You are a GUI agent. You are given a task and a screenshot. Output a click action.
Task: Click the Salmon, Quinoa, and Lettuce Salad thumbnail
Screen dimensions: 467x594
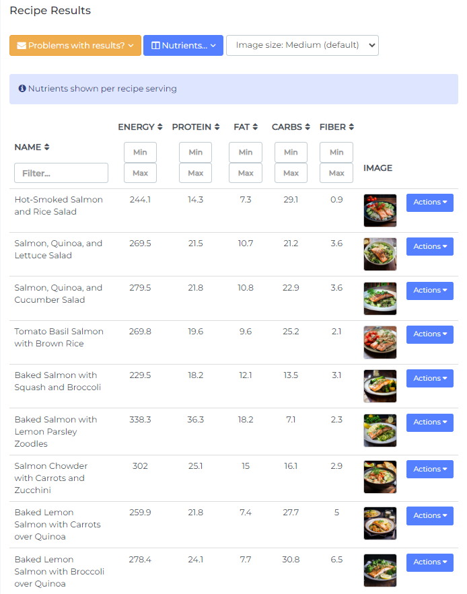pyautogui.click(x=380, y=254)
